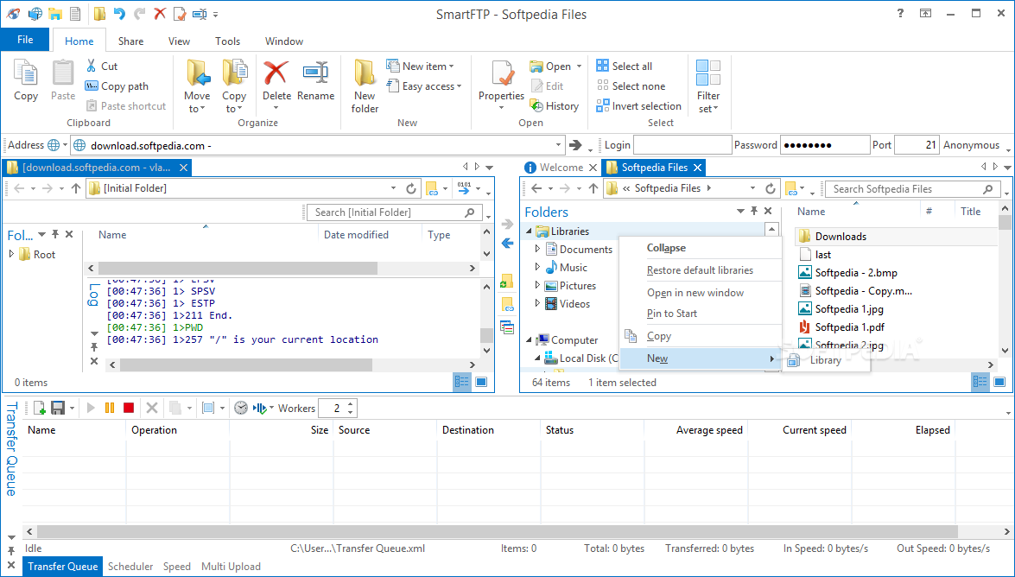This screenshot has width=1015, height=577.
Task: Open the File menu
Action: pyautogui.click(x=24, y=40)
